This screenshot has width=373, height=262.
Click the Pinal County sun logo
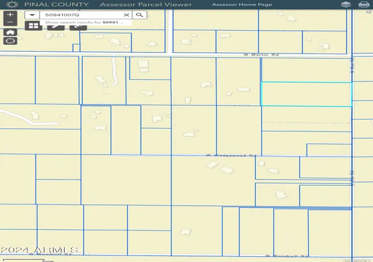point(12,5)
